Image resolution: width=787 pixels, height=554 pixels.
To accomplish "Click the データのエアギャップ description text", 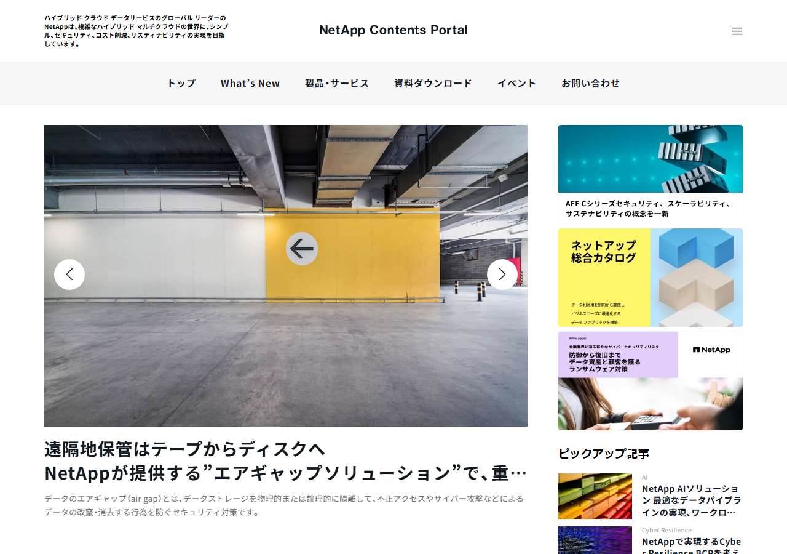I will [284, 505].
